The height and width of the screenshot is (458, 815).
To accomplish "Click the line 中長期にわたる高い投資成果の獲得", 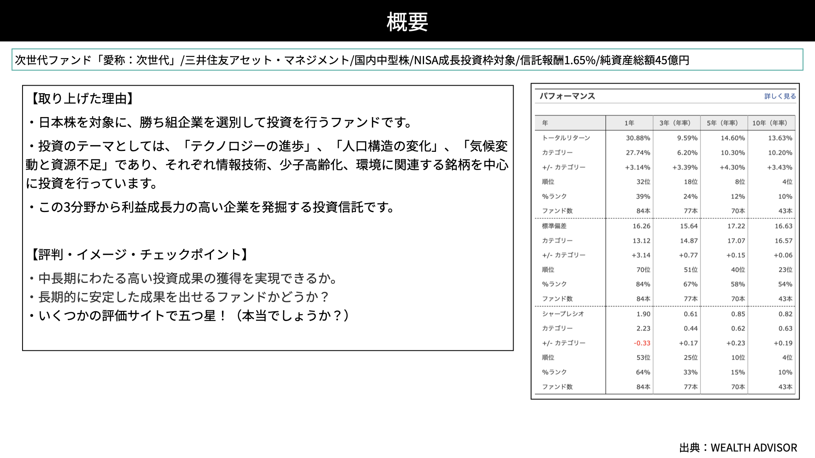I will (x=183, y=278).
